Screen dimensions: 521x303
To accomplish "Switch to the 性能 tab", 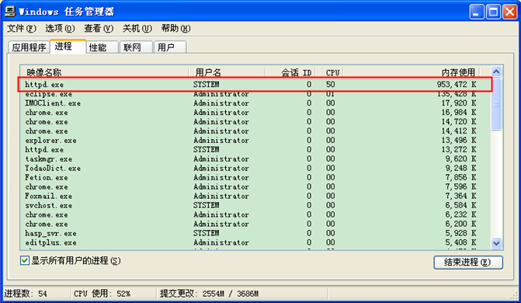I will click(102, 47).
